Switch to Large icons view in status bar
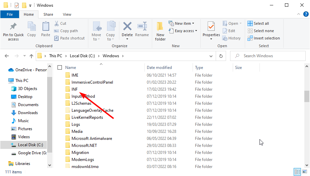Screen dimensions: 310x176 [305, 172]
